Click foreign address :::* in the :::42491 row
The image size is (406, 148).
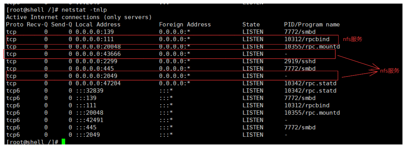tap(166, 120)
